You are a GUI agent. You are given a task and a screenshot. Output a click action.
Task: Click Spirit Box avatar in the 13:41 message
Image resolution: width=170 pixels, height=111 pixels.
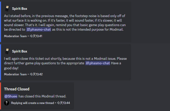tap(7, 9)
